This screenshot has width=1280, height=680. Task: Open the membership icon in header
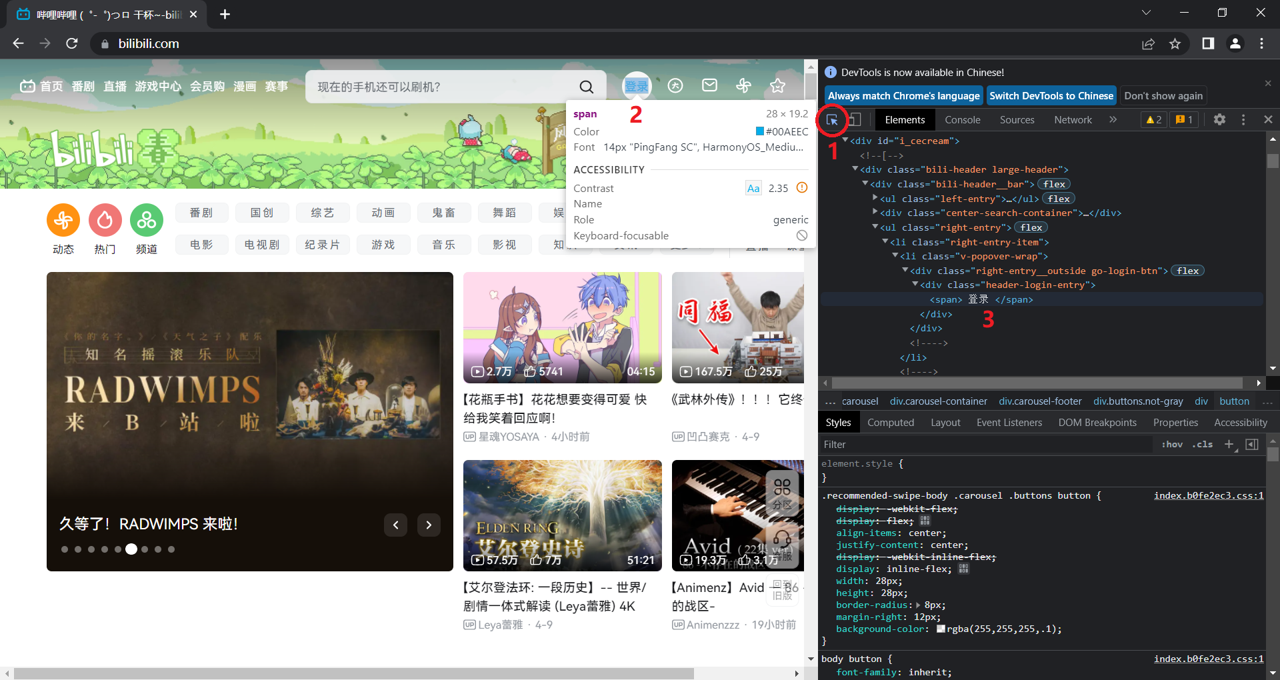675,85
